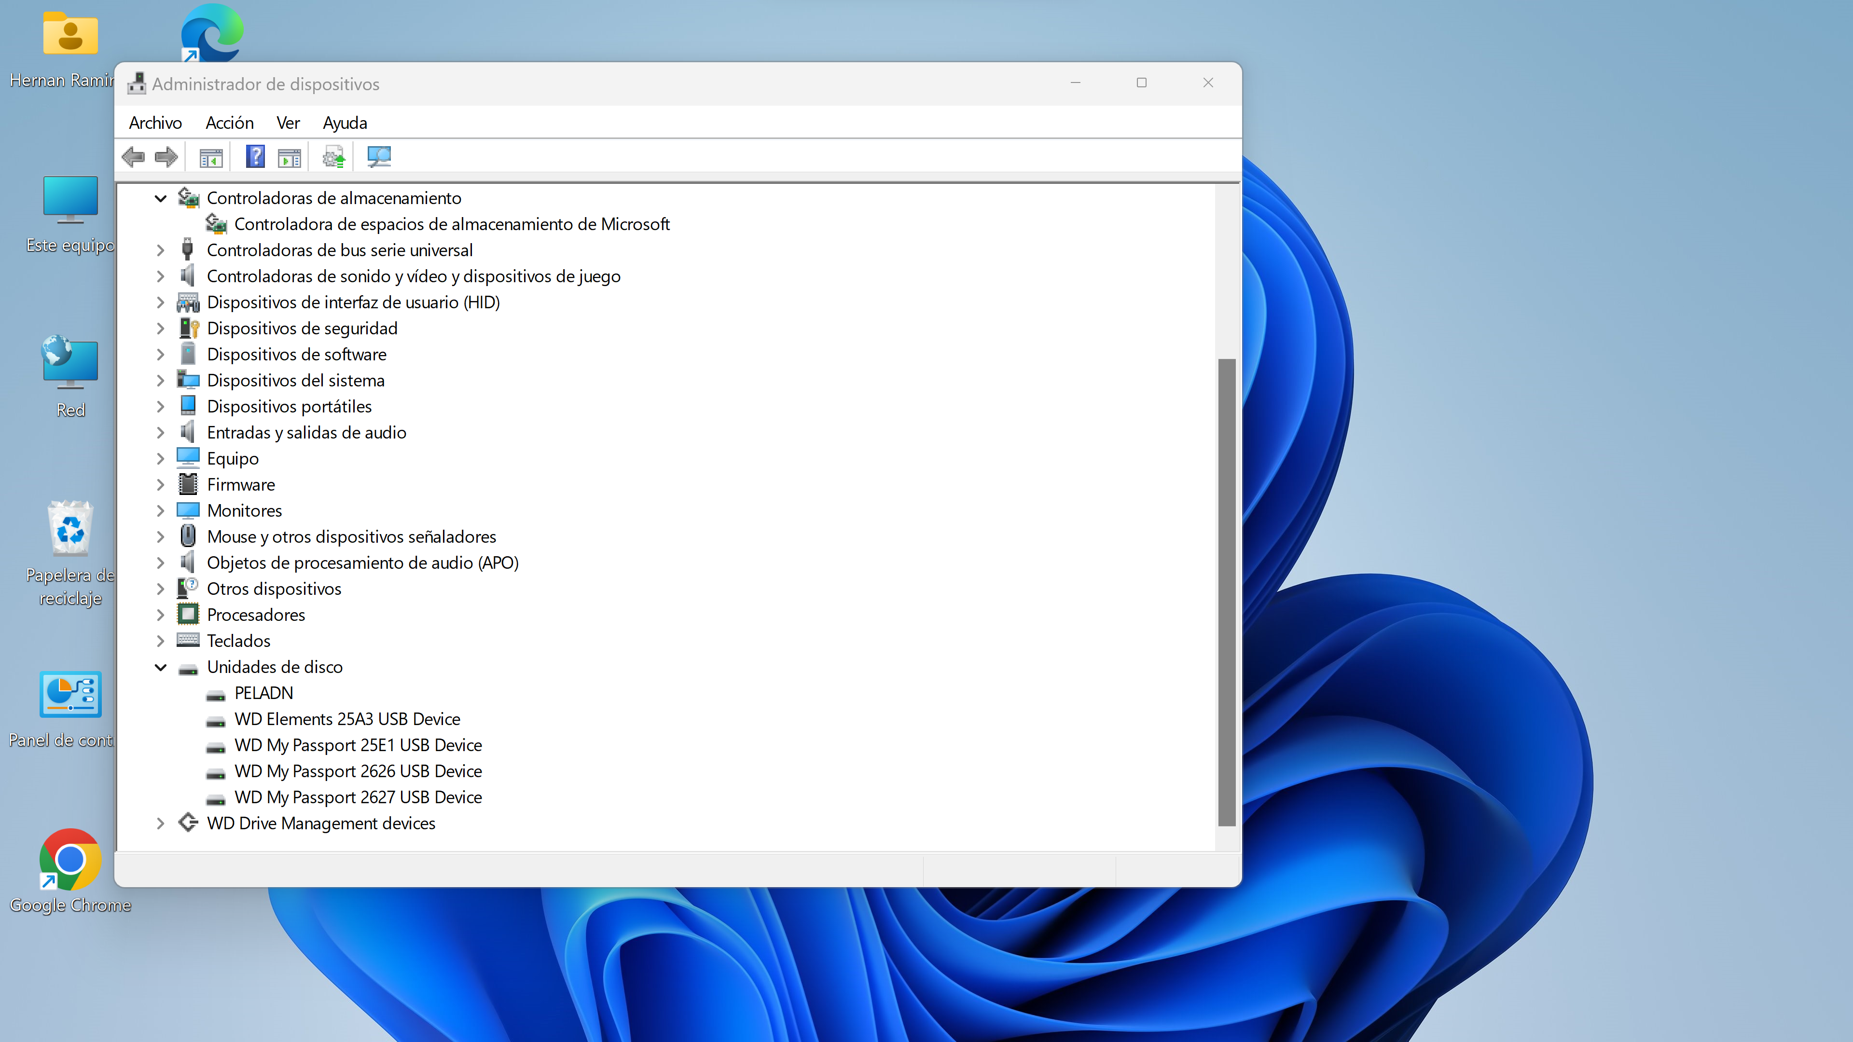Click the mouse icon for Mouse y otros dispositivos

(188, 536)
